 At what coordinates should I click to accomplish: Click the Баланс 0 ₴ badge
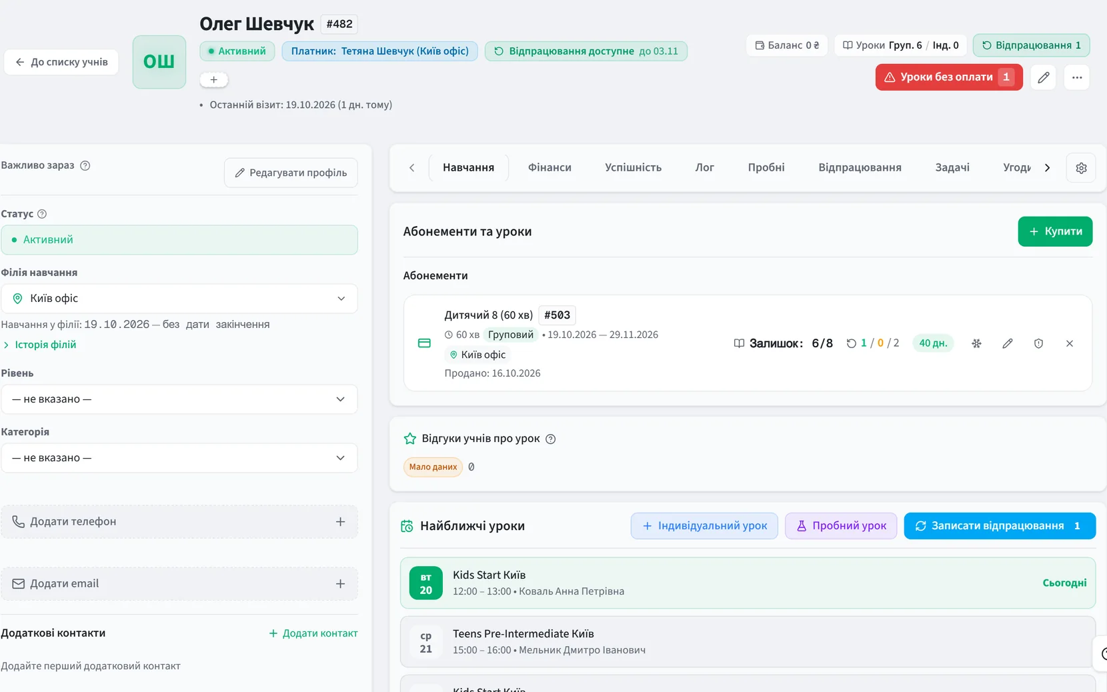click(x=787, y=45)
